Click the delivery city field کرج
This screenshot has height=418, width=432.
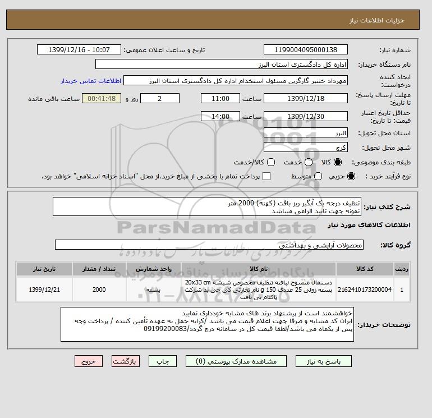306,147
